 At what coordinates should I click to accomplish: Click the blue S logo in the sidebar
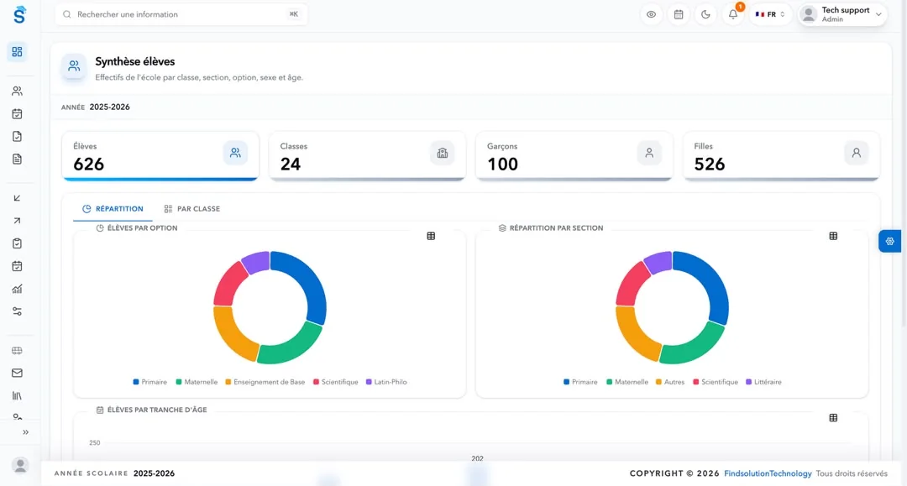tap(19, 14)
